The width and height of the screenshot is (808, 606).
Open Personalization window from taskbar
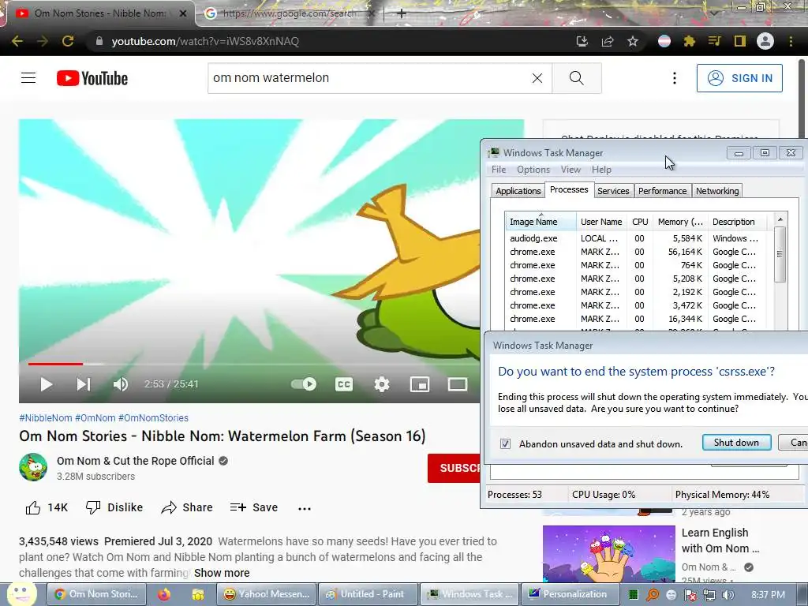coord(570,594)
